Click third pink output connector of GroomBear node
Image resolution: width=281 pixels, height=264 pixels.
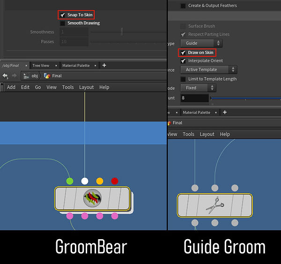click(100, 216)
